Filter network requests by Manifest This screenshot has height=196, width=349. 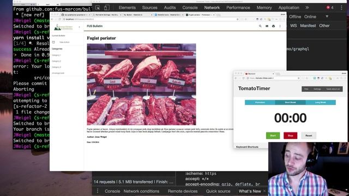click(x=308, y=26)
